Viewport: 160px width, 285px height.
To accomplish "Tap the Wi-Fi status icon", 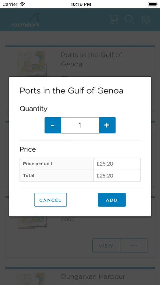I will click(22, 4).
